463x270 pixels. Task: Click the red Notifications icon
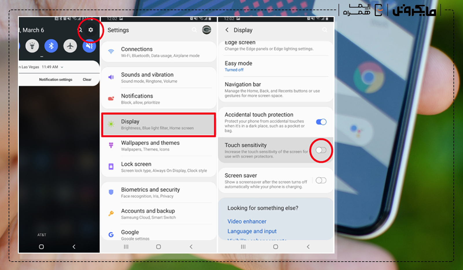pos(111,99)
